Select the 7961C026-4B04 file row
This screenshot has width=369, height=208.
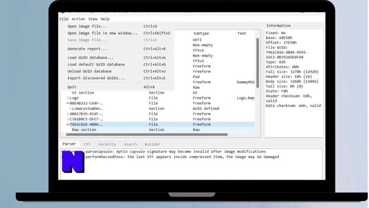point(158,124)
